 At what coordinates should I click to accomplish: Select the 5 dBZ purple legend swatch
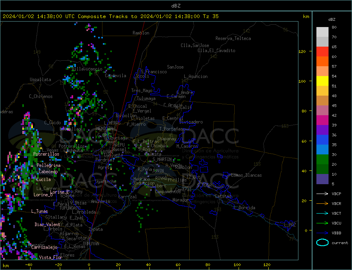[x=322, y=179]
